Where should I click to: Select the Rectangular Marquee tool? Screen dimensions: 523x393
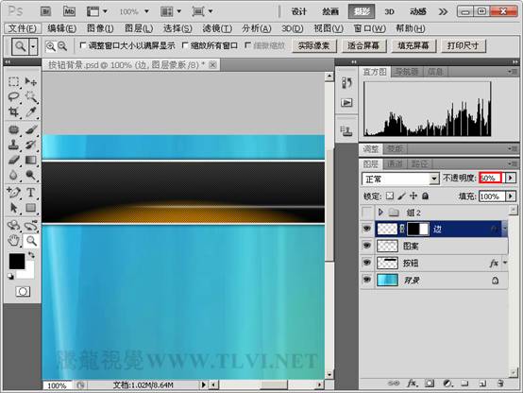(13, 81)
